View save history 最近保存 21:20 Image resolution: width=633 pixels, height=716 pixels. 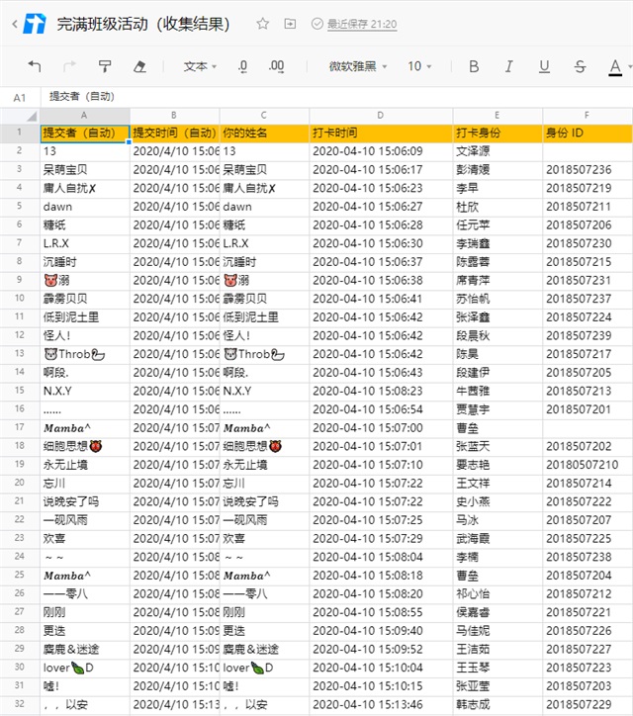(362, 24)
